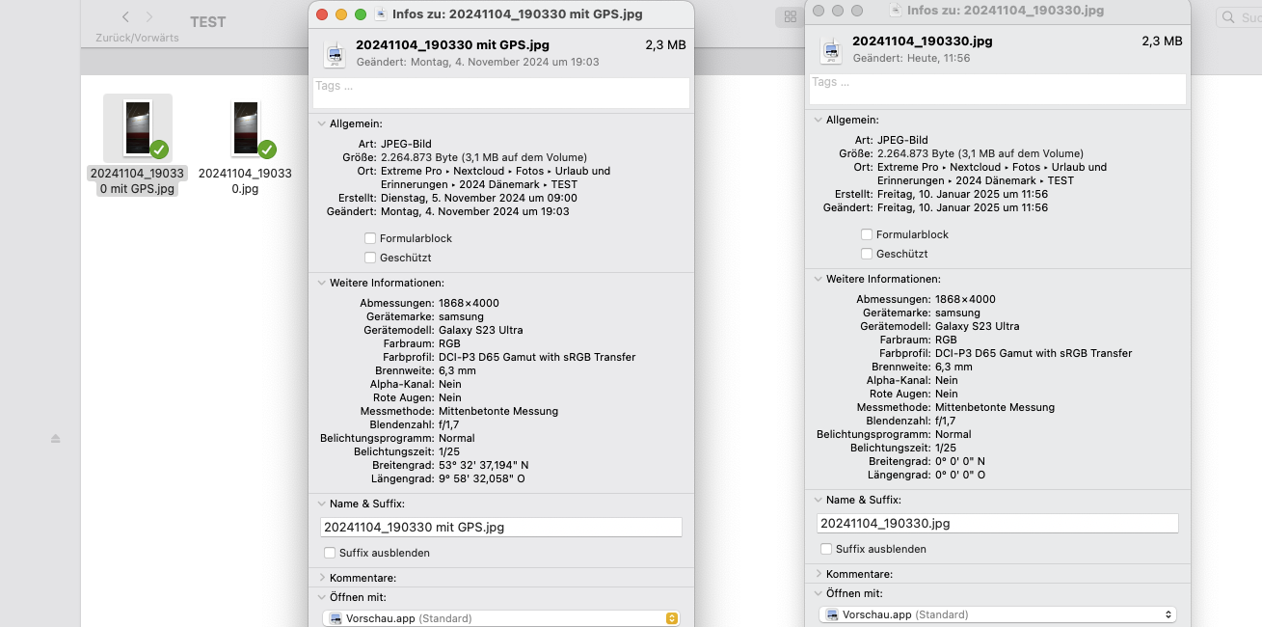Image resolution: width=1262 pixels, height=627 pixels.
Task: Click the Finder back arrow
Action: tap(125, 17)
